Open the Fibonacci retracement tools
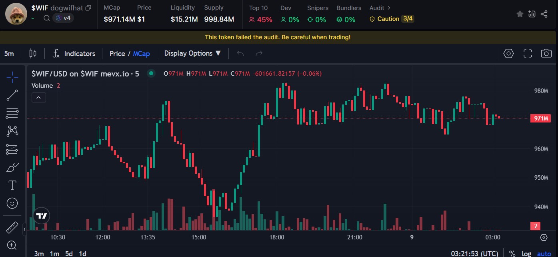558x257 pixels. pyautogui.click(x=12, y=113)
